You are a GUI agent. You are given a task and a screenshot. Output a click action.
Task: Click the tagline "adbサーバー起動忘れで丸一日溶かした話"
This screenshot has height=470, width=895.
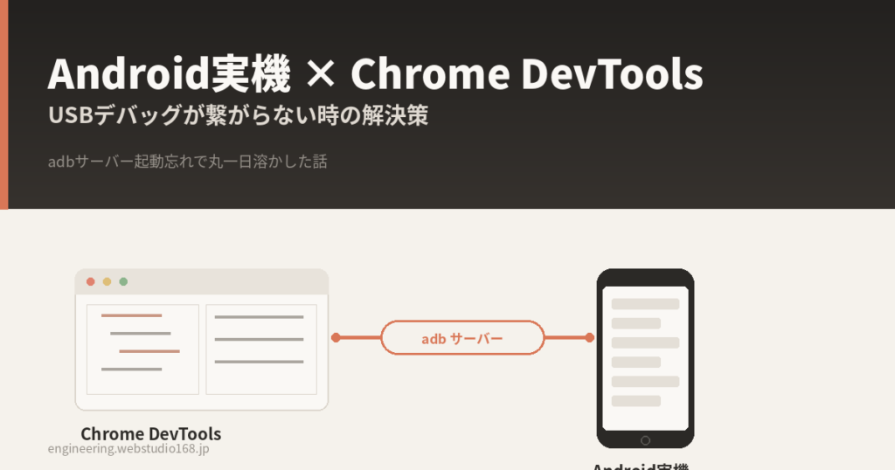[x=188, y=162]
